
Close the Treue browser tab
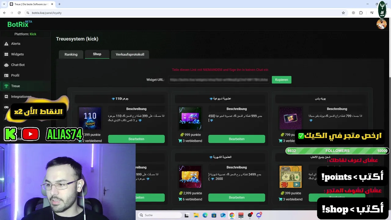pyautogui.click(x=52, y=4)
